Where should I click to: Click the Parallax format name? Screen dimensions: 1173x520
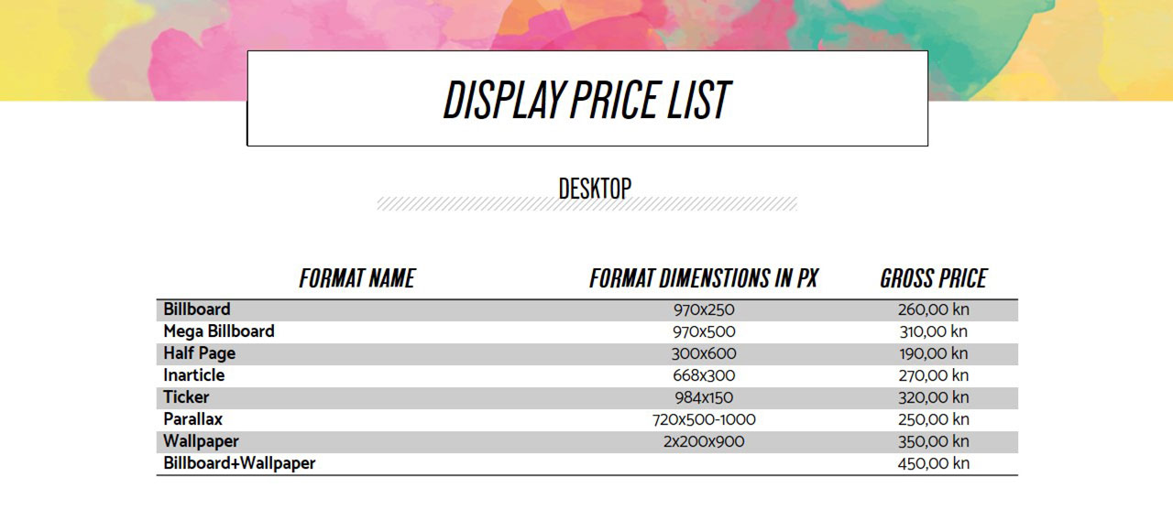[x=193, y=419]
